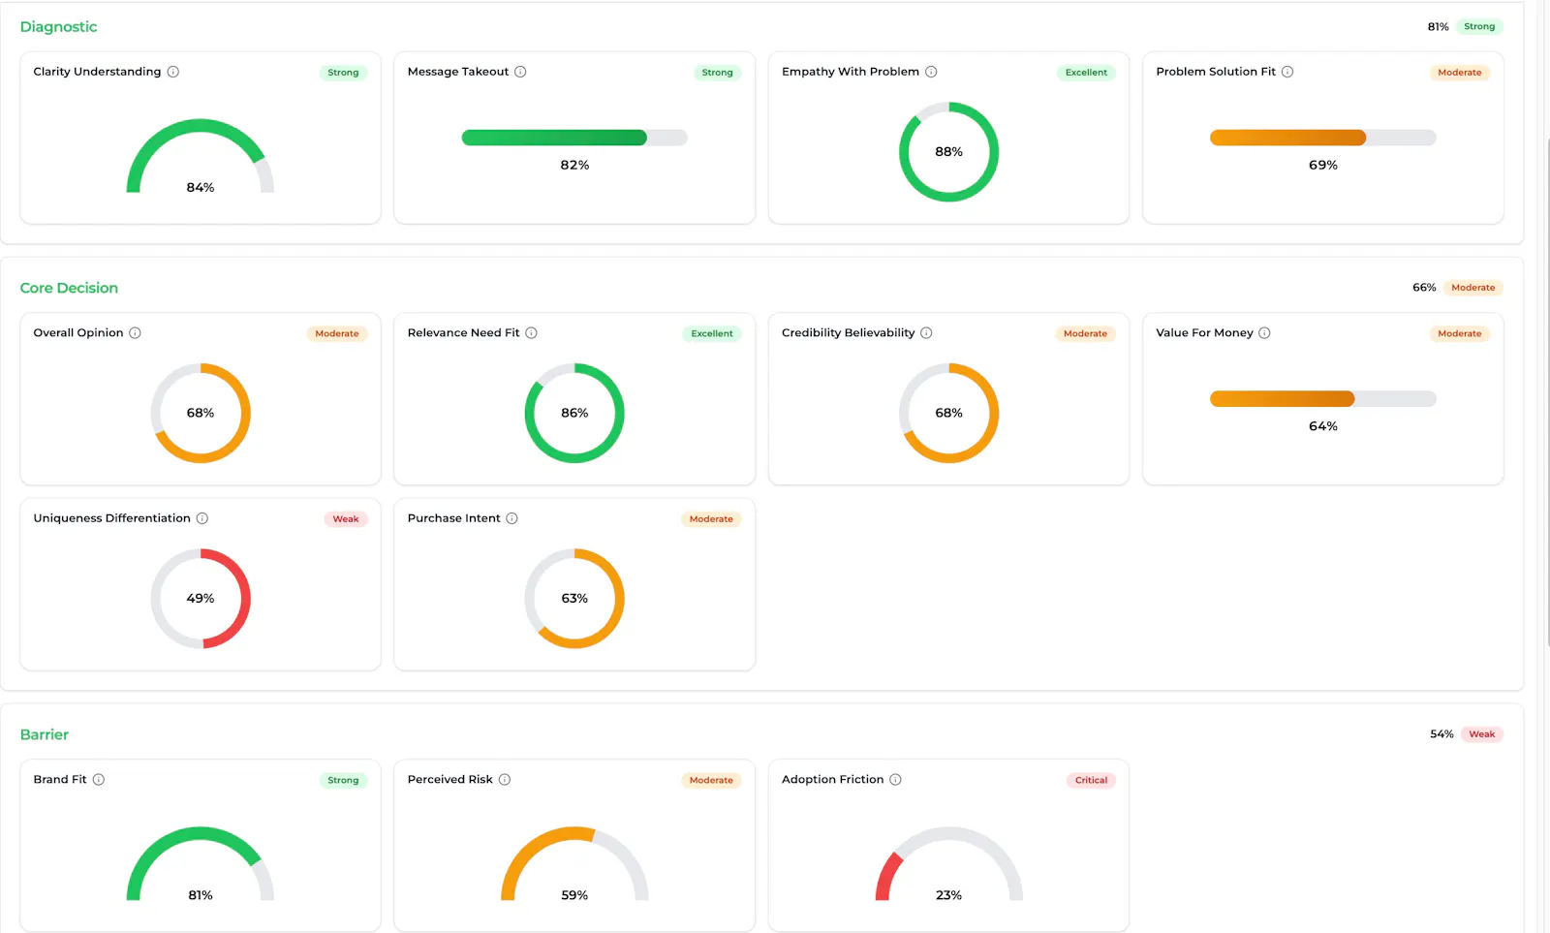The width and height of the screenshot is (1550, 933).
Task: Click the Strong badge on Message Takeout
Action: [717, 73]
